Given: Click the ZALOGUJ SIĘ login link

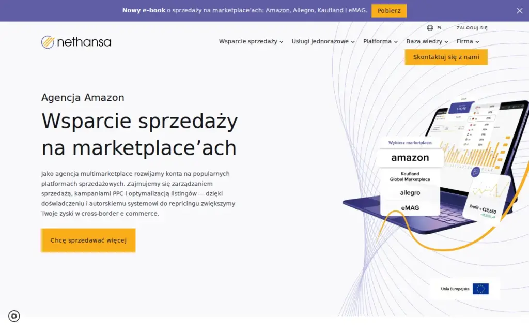Looking at the screenshot, I should tap(472, 28).
